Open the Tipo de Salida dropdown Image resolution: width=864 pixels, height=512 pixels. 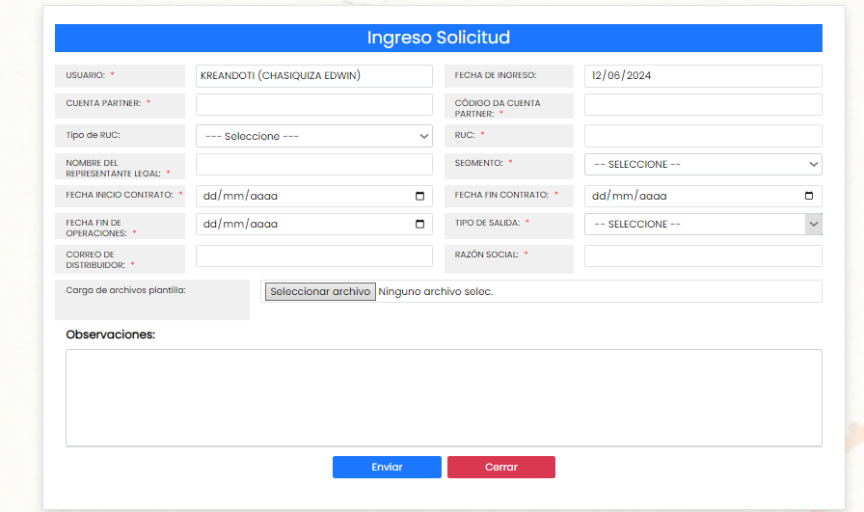703,224
